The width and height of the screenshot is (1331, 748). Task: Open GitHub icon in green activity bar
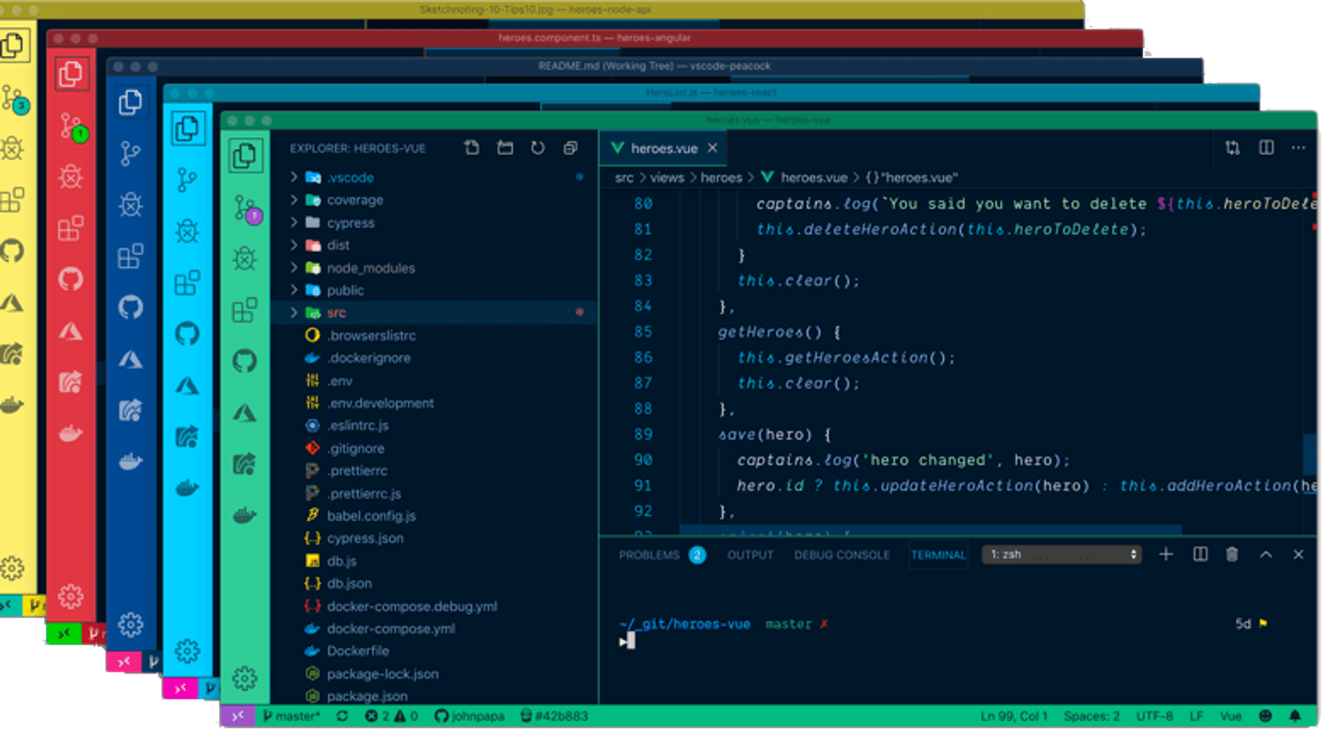click(244, 361)
